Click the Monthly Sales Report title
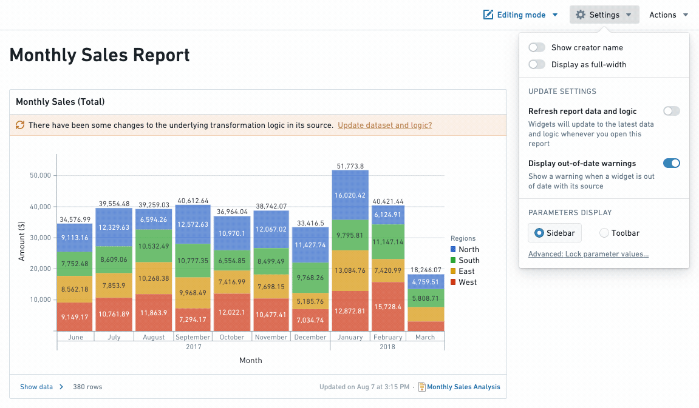Image resolution: width=699 pixels, height=408 pixels. (100, 55)
